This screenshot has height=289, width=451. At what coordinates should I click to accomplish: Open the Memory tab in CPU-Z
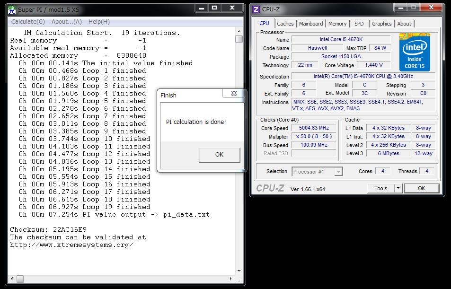tap(337, 24)
